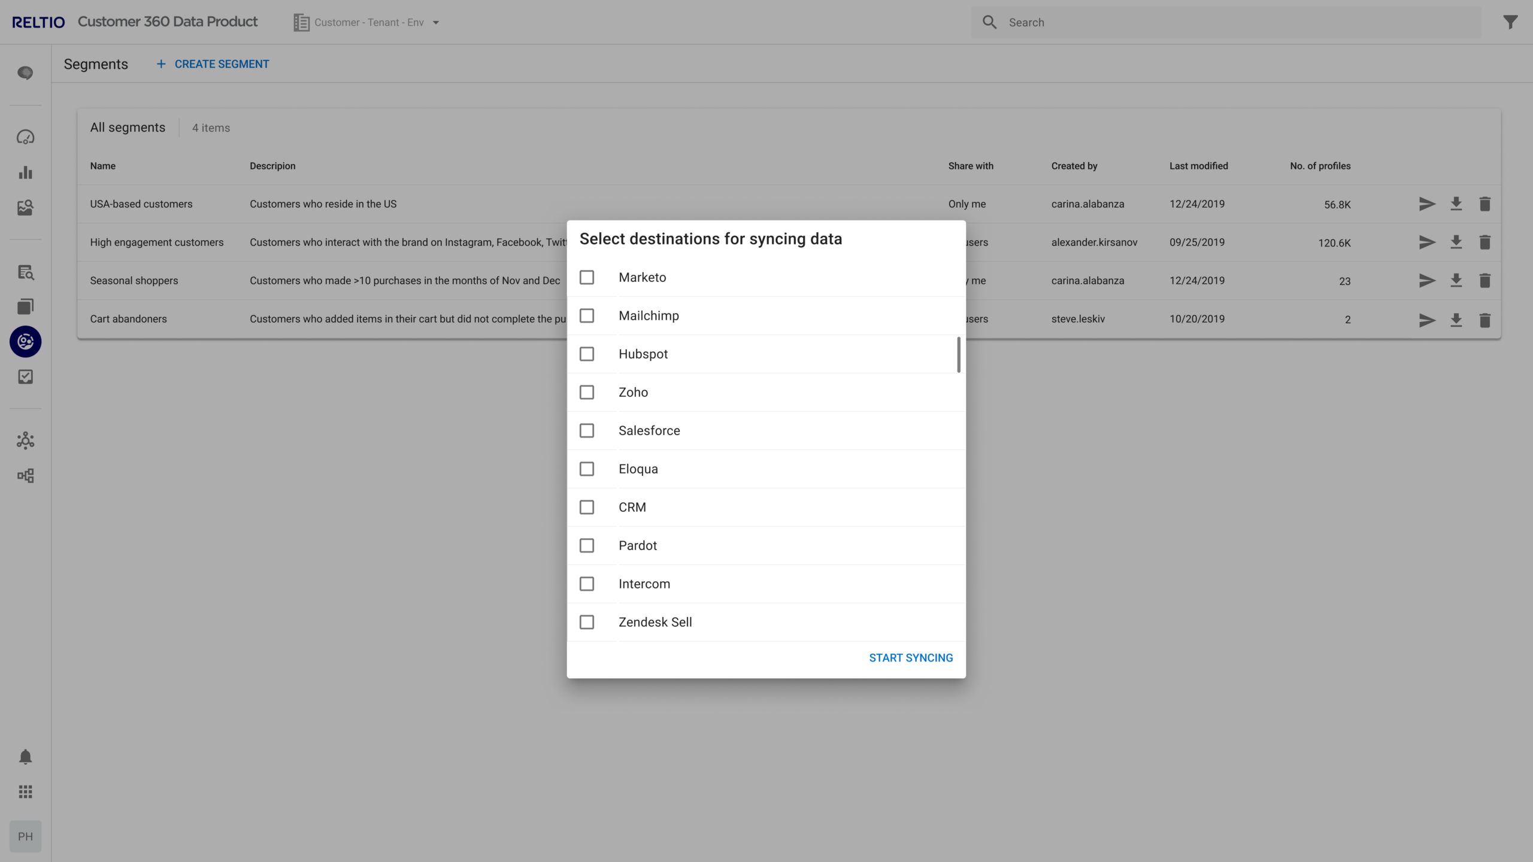The image size is (1533, 862).
Task: Open the profile image sidebar icon
Action: [25, 207]
